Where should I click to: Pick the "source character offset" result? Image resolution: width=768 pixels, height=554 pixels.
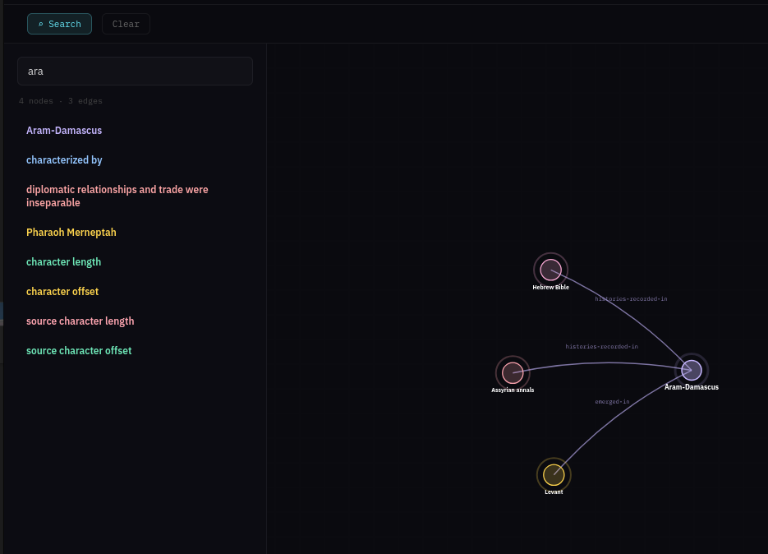pyautogui.click(x=79, y=350)
